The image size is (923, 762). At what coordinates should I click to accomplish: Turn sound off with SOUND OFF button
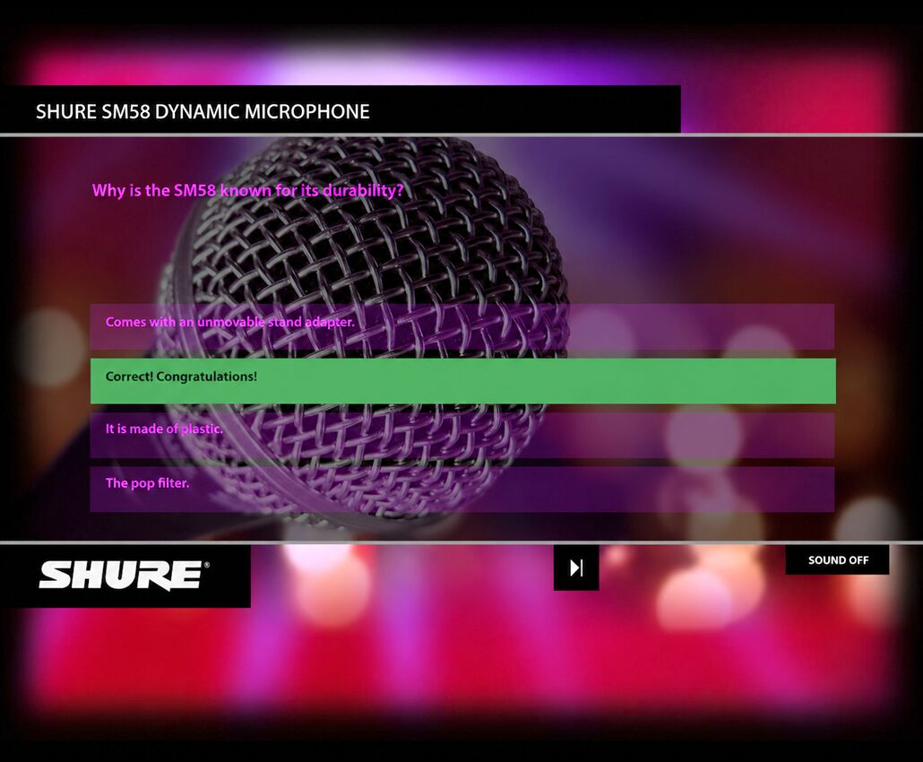tap(838, 560)
